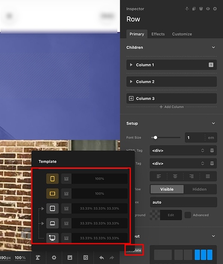The width and height of the screenshot is (223, 264).
Task: Open the gear settings icon in Inspector header
Action: coord(215,8)
